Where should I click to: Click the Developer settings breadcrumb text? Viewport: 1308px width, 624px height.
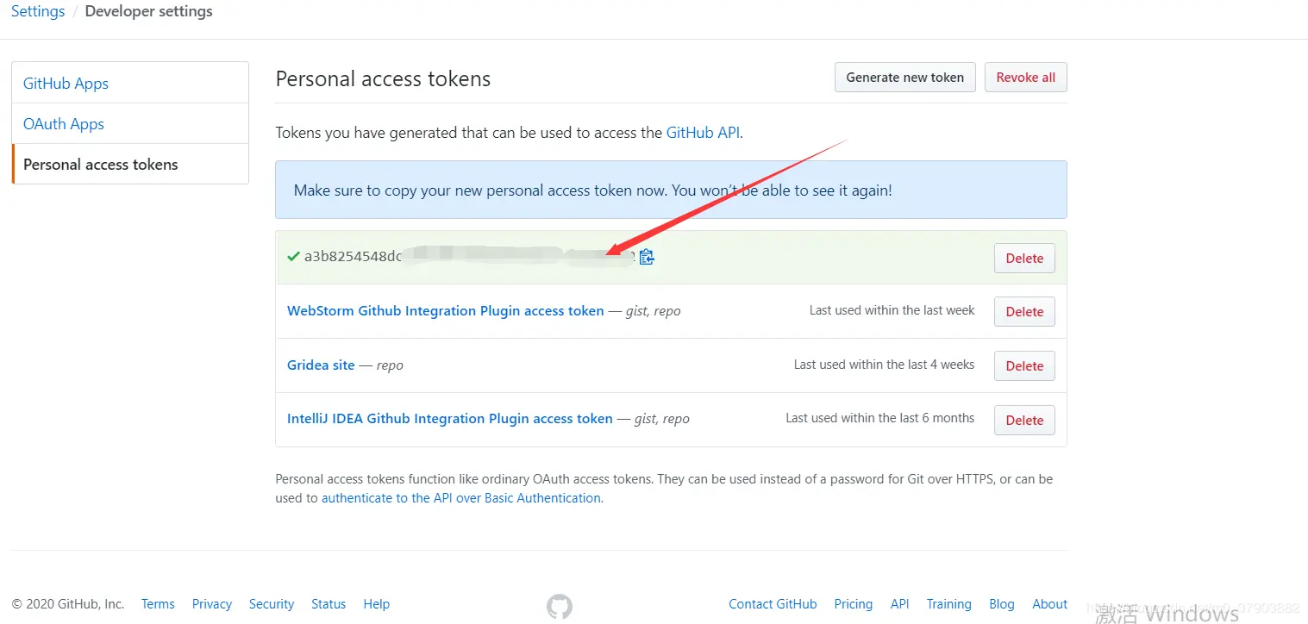[148, 11]
